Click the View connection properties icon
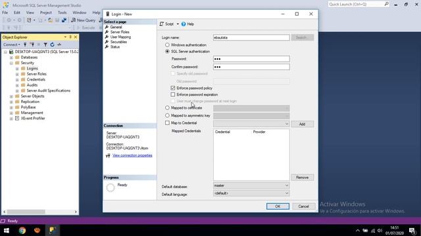 108,155
